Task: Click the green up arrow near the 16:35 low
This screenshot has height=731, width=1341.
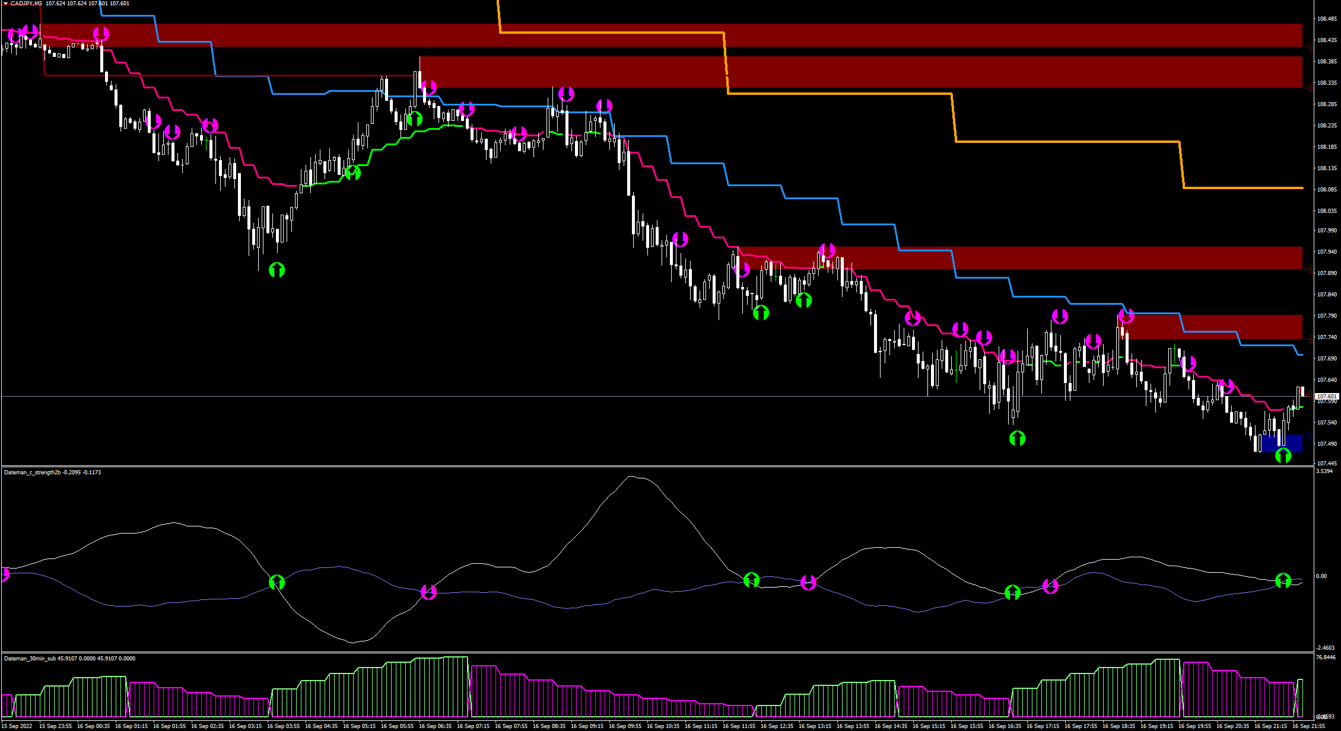Action: [1017, 438]
